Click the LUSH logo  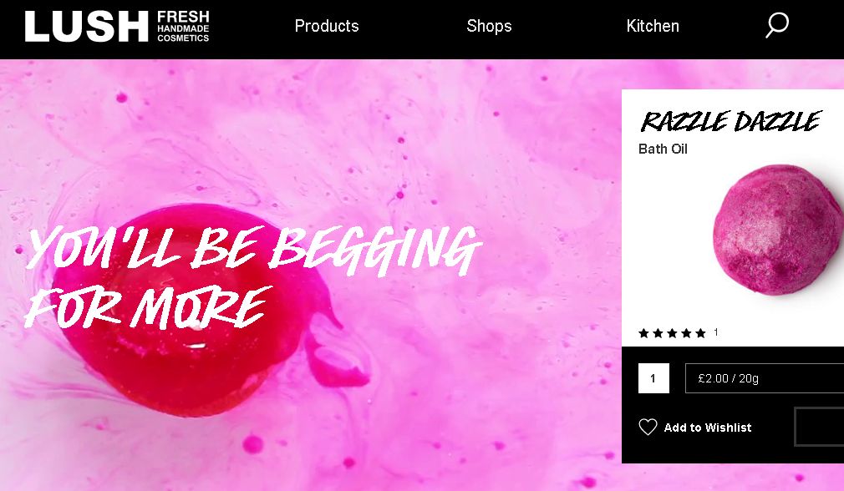pos(86,27)
